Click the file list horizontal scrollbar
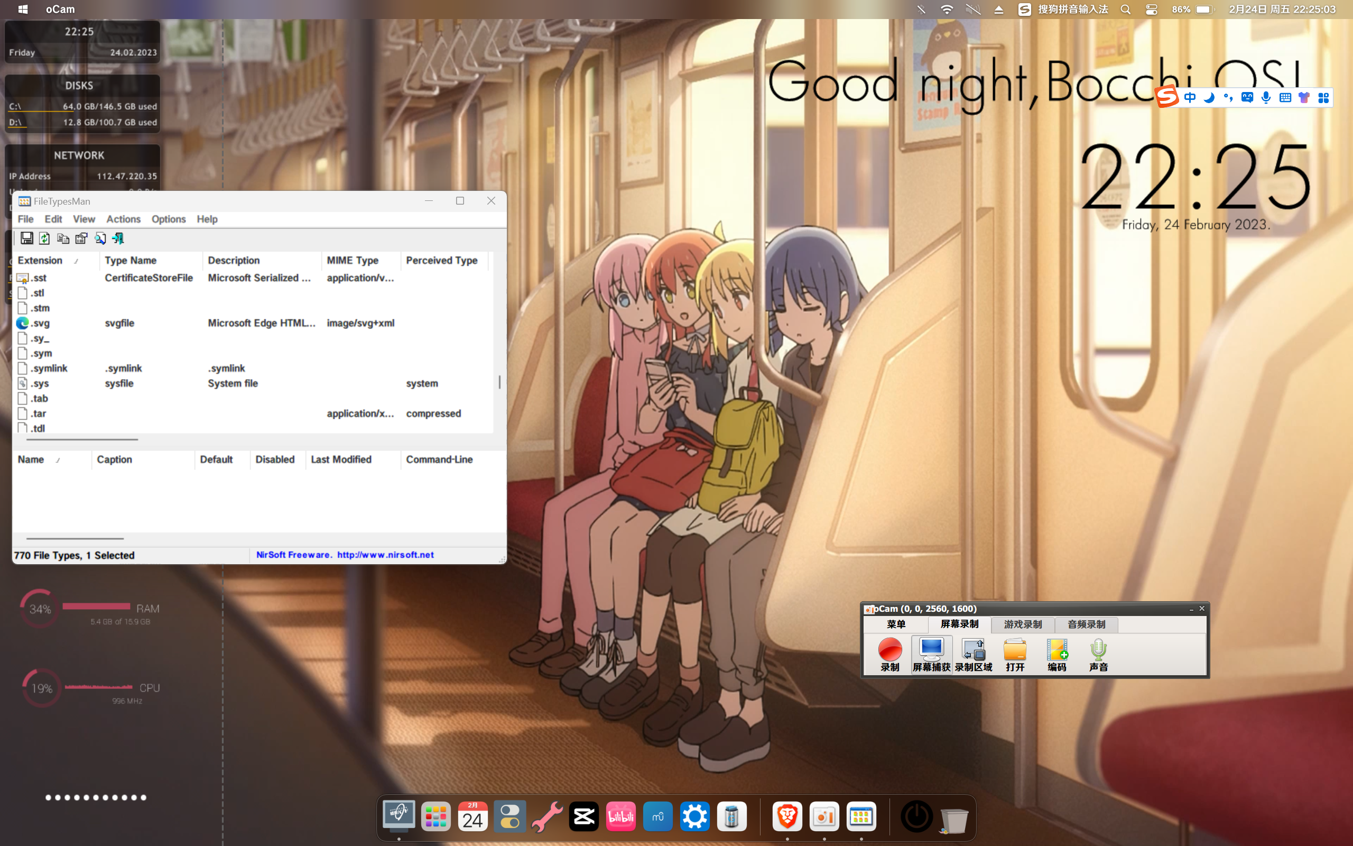Screen dimensions: 1353x846 click(x=82, y=440)
